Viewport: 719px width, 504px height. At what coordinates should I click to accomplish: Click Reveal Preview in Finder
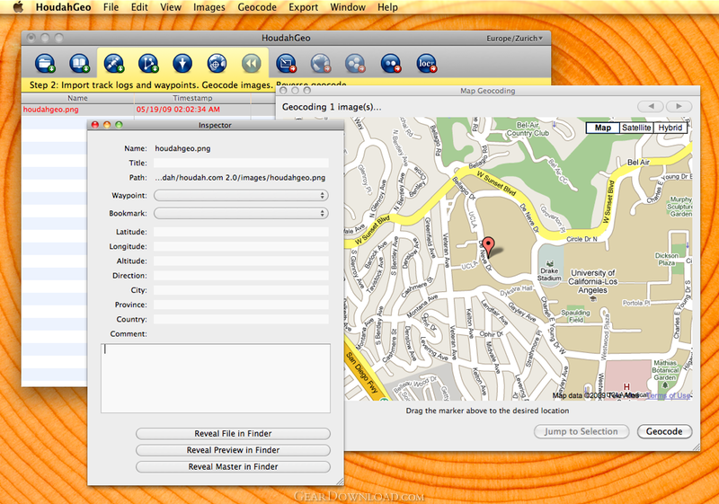(233, 450)
